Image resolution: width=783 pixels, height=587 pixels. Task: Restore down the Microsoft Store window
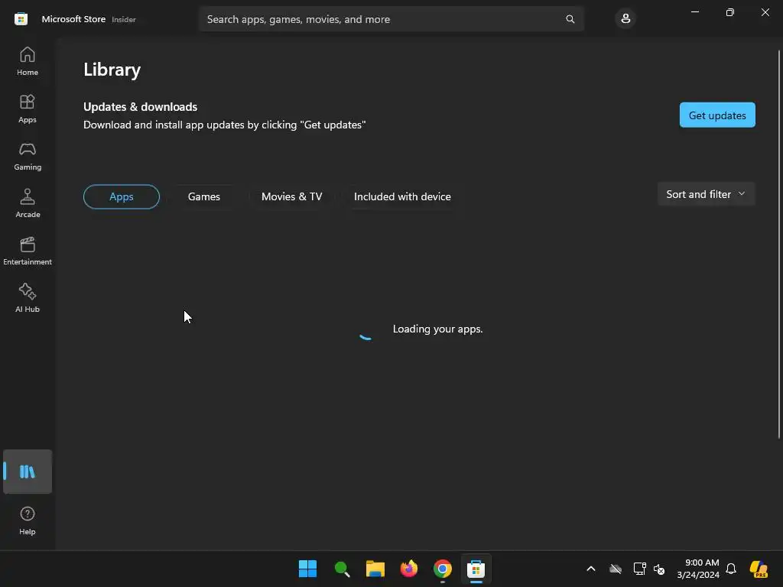pyautogui.click(x=730, y=12)
